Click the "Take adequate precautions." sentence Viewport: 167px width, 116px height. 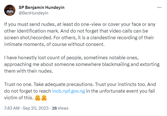click(64, 84)
